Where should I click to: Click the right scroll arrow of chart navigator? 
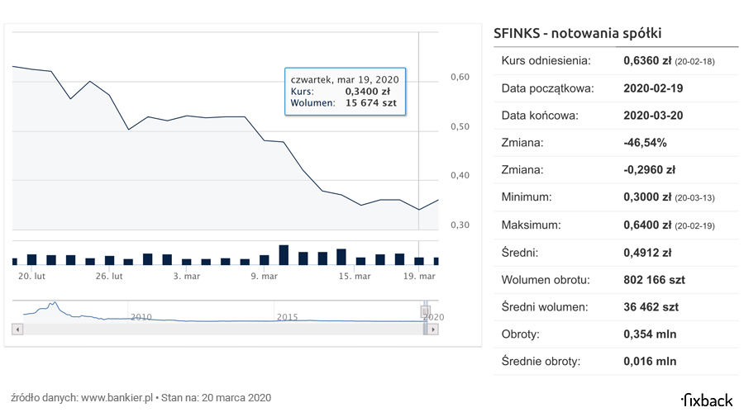point(432,329)
